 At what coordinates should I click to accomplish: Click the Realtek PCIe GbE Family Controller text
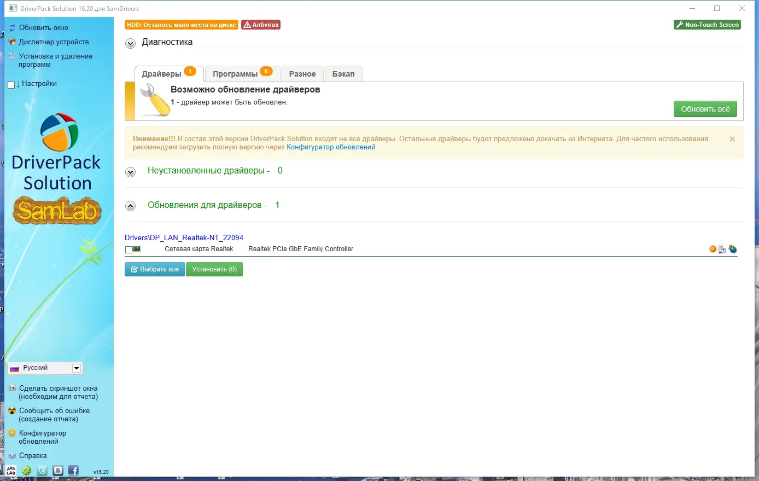pos(301,249)
